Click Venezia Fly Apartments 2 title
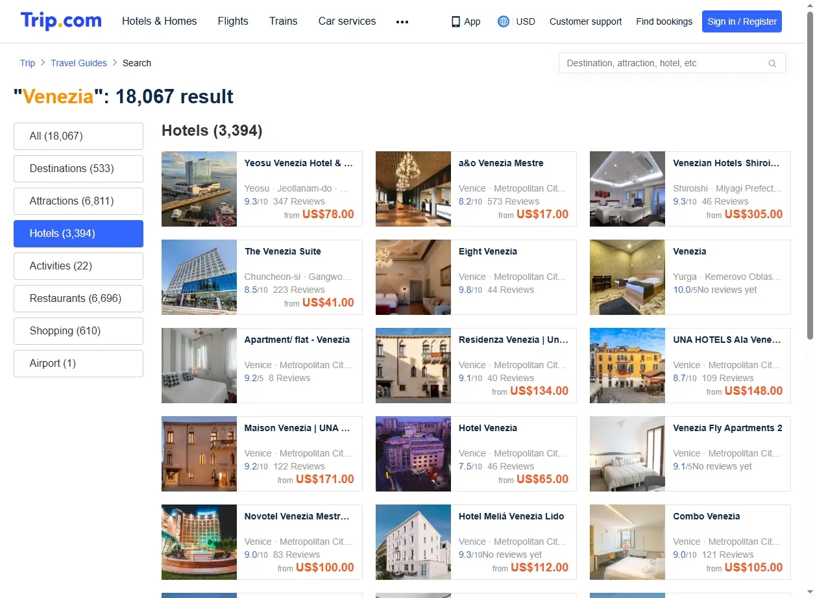Viewport: 815px width, 598px height. 727,428
